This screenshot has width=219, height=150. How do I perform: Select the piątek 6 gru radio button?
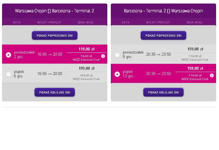click(8, 74)
